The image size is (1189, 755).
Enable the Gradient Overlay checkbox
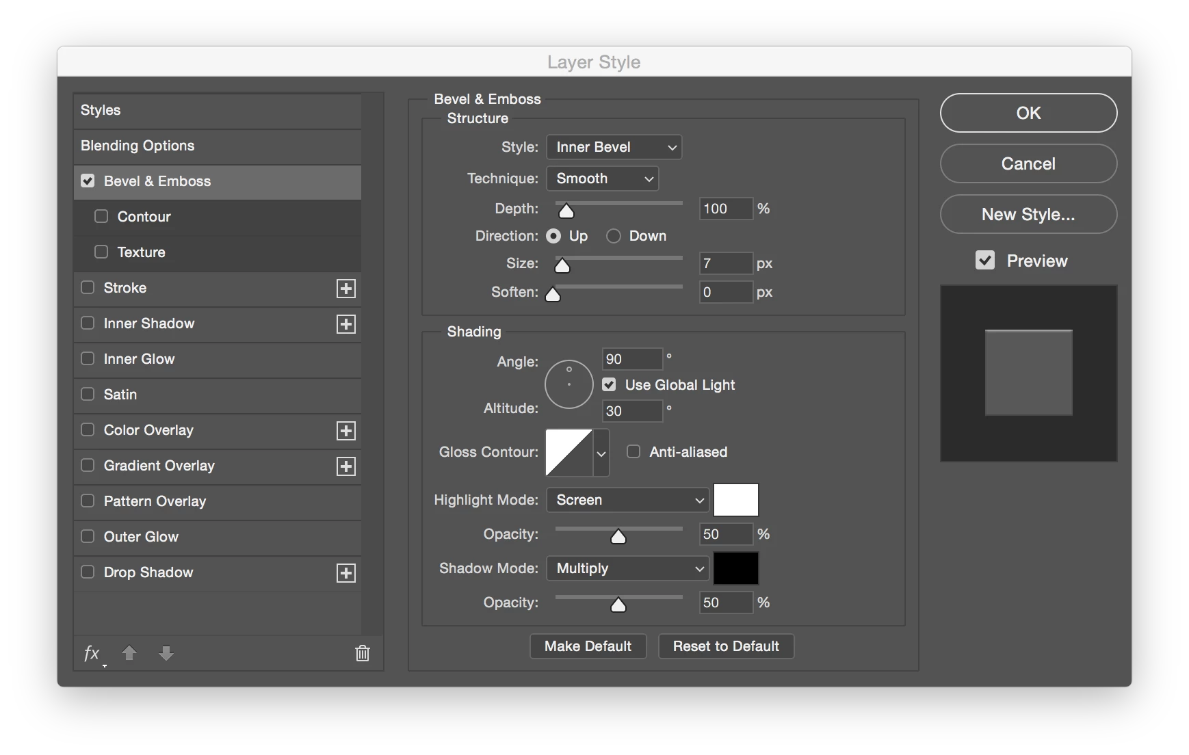coord(88,465)
